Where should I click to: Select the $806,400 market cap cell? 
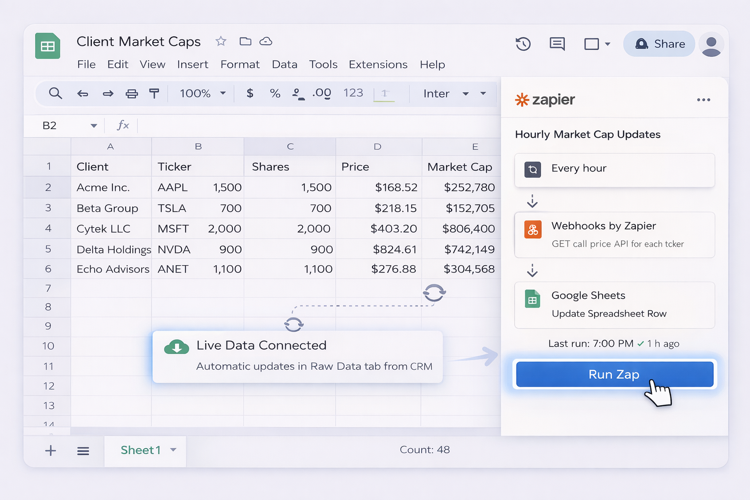[x=461, y=229]
